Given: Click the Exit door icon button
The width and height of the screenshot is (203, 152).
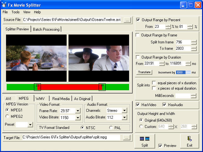Looking at the screenshot, I should pyautogui.click(x=189, y=141).
